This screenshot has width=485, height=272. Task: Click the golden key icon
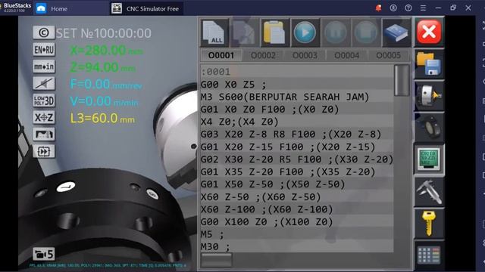click(x=429, y=224)
